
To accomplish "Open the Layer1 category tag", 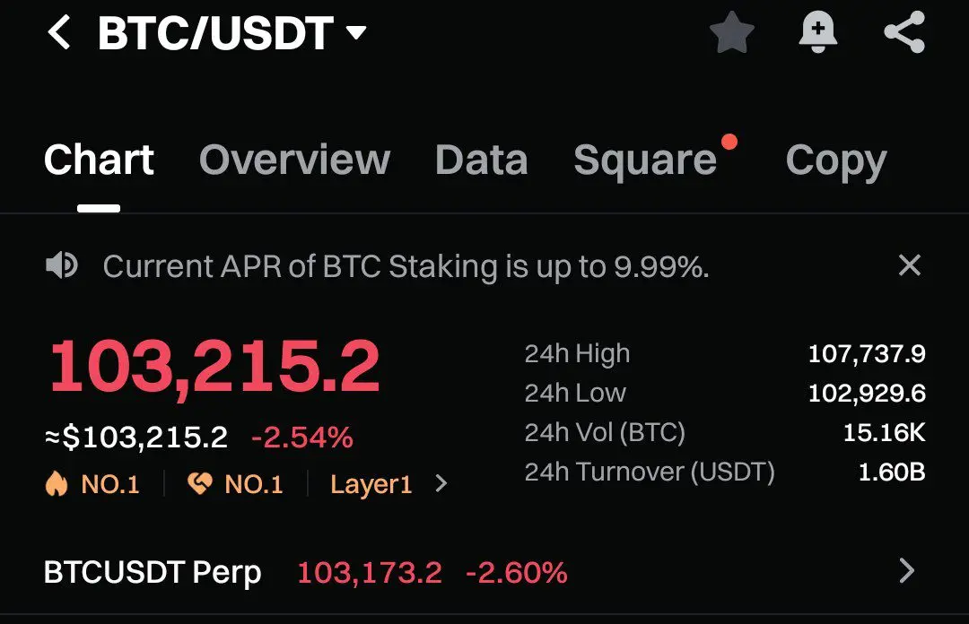I will point(371,484).
